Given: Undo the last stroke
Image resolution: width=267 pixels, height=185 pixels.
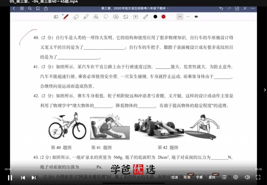Looking at the screenshot, I should click(221, 8).
